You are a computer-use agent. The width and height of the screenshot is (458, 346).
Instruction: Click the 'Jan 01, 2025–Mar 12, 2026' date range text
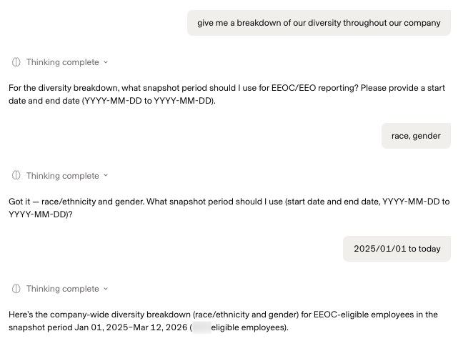(x=131, y=327)
